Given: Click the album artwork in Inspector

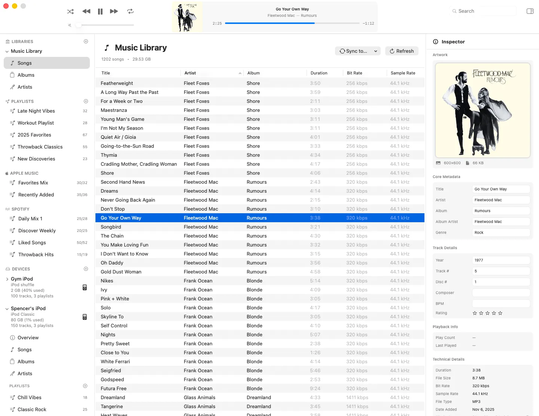Looking at the screenshot, I should [482, 110].
